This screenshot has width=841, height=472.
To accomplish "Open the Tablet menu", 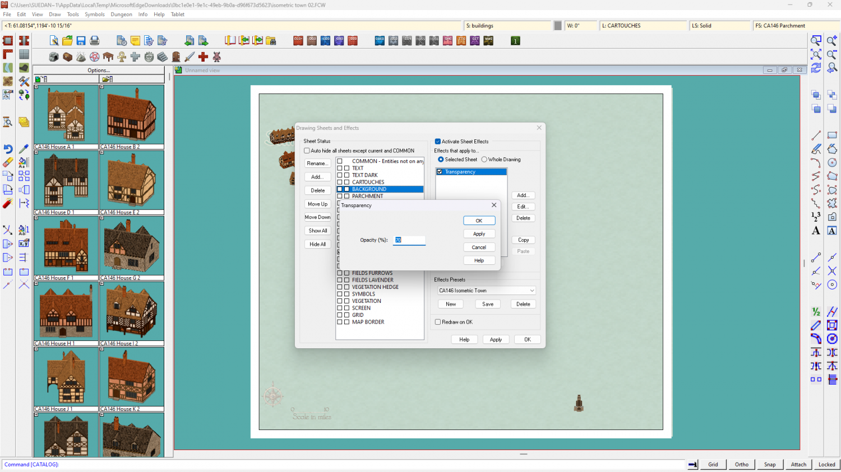I will (177, 15).
